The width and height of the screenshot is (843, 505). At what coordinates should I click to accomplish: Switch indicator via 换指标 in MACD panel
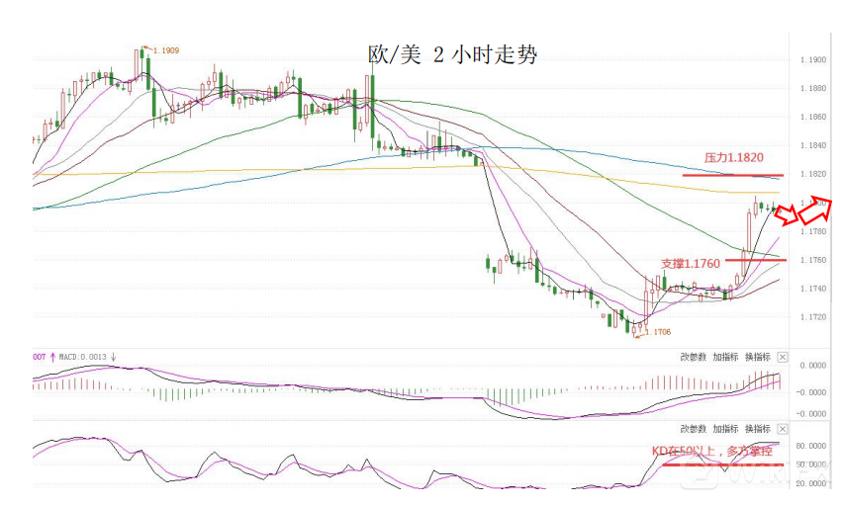click(x=757, y=357)
